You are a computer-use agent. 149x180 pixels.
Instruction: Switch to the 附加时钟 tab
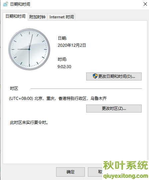coord(37,17)
